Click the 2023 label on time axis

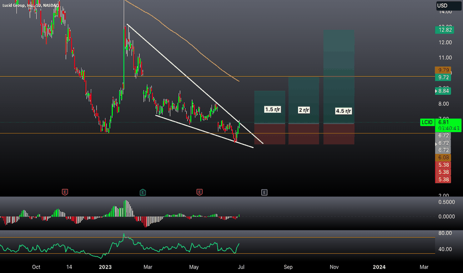pos(105,267)
